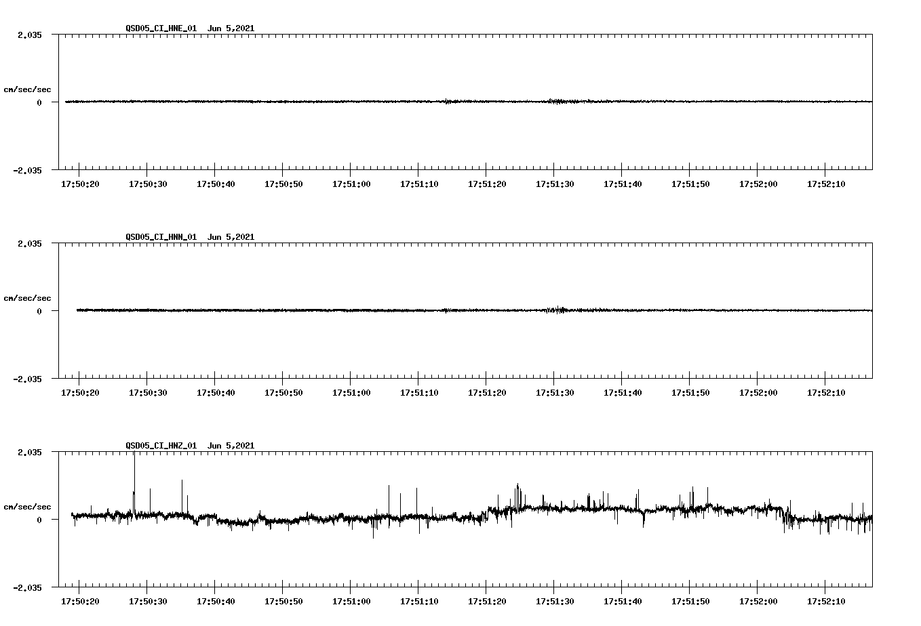Click the 2.035 upper limit of HNN plot
The image size is (921, 626).
(30, 244)
